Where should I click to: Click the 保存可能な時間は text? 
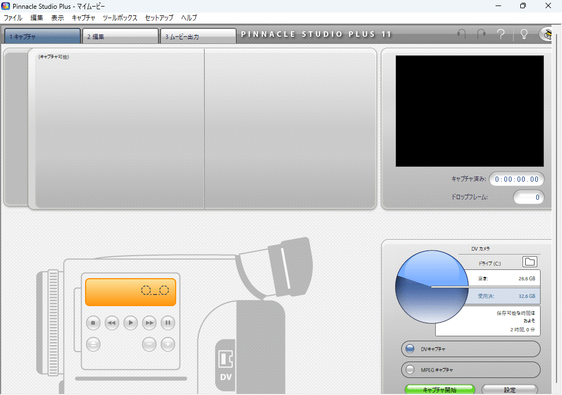point(516,313)
